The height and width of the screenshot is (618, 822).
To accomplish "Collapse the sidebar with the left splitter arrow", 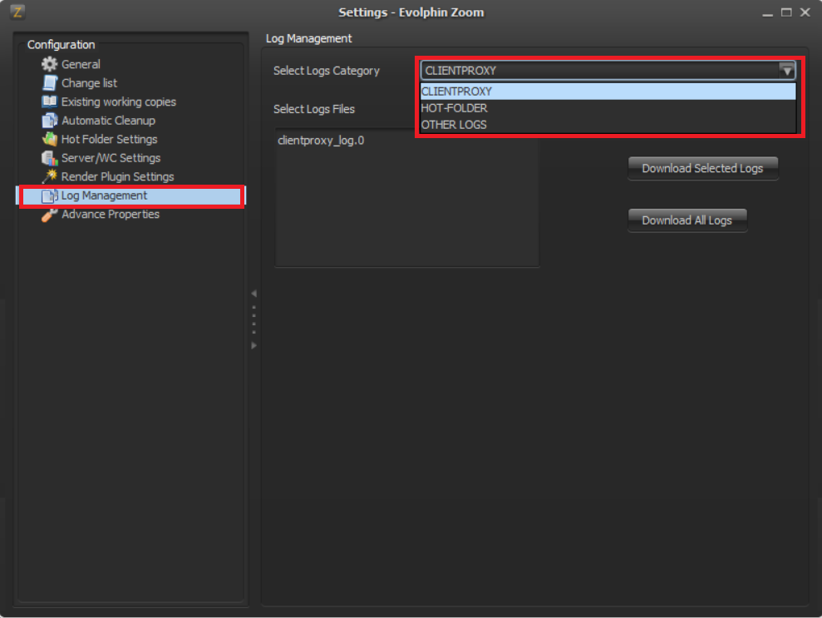I will 253,294.
